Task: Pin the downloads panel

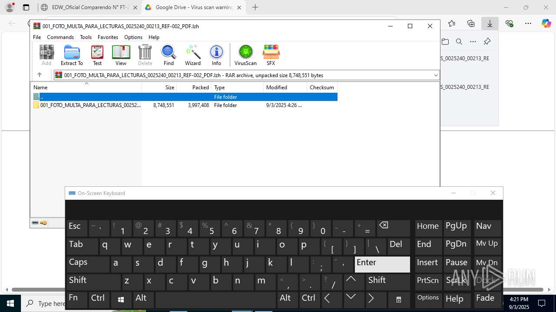Action: [487, 42]
